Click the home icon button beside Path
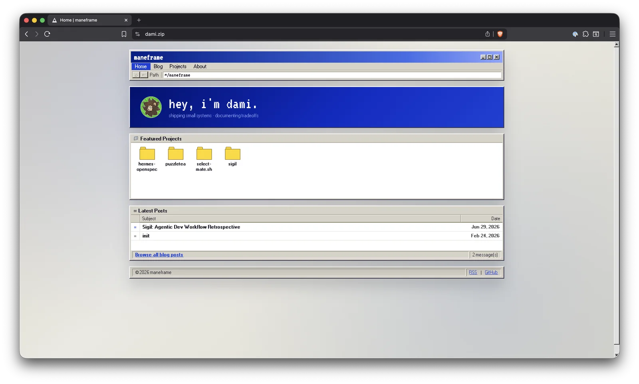 [136, 75]
